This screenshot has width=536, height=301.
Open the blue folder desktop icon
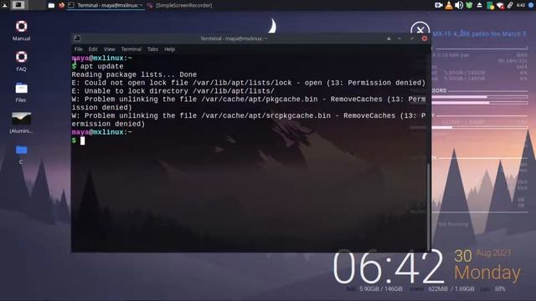21,154
